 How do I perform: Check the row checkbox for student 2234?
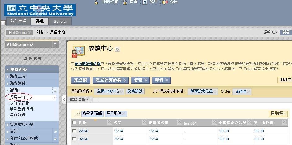tap(74, 131)
